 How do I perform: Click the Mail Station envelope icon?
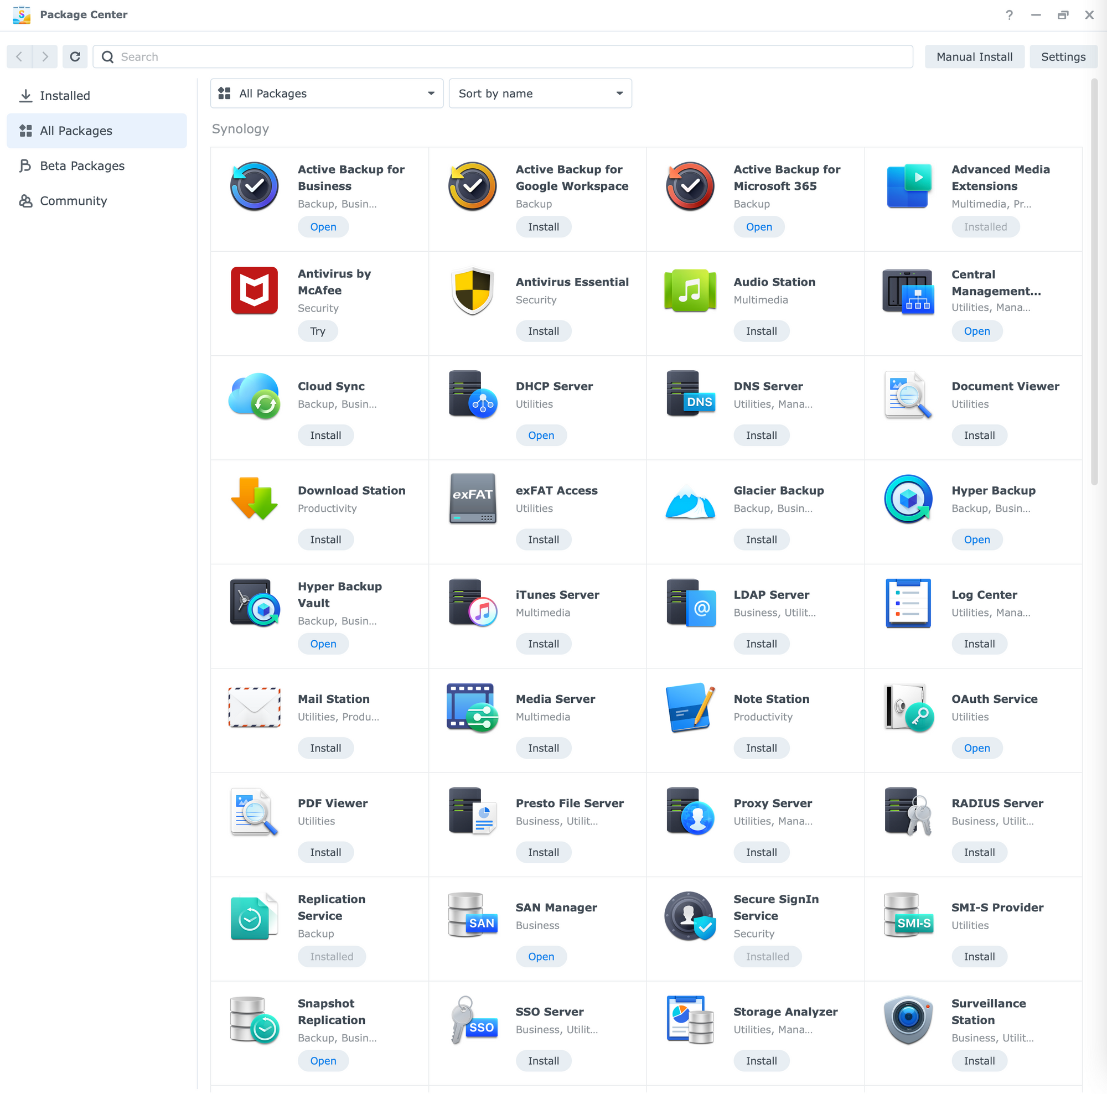[x=255, y=707]
